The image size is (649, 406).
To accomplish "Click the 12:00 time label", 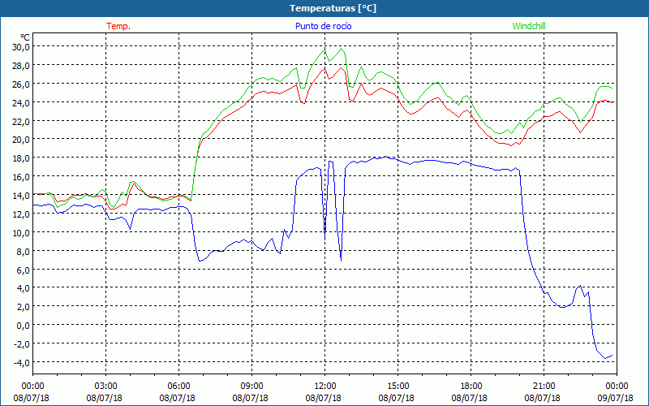I will [325, 387].
